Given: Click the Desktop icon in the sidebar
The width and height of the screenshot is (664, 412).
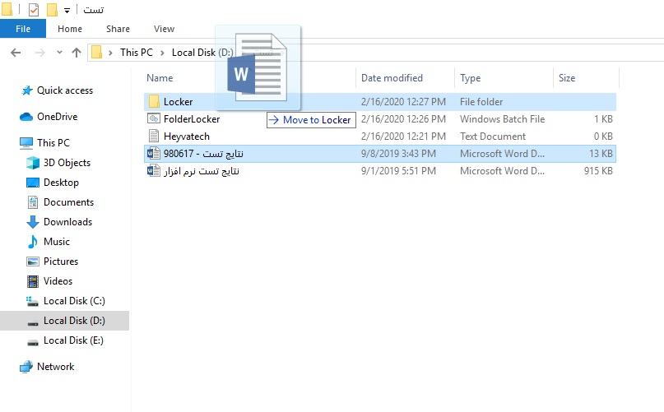Looking at the screenshot, I should point(33,183).
